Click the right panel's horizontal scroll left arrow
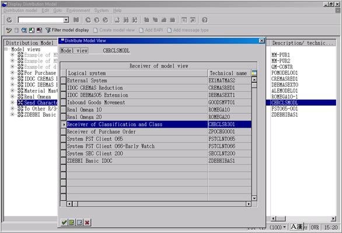This screenshot has height=233, width=342. 274,218
